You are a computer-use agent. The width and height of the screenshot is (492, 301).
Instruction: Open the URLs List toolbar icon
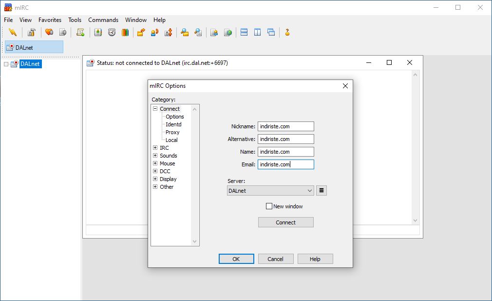click(228, 32)
